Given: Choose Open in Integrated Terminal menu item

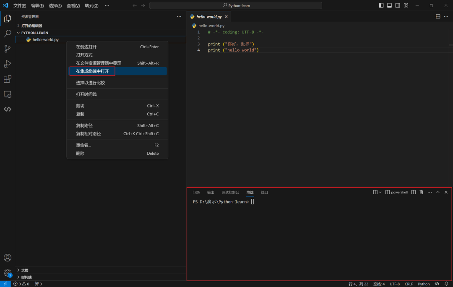Looking at the screenshot, I should (x=117, y=71).
